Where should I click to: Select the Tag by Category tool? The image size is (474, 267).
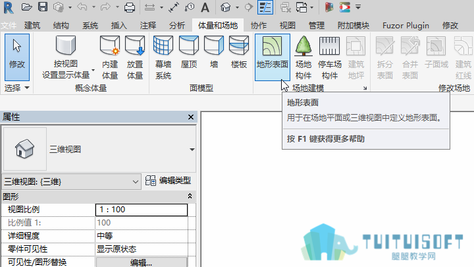tap(190, 7)
